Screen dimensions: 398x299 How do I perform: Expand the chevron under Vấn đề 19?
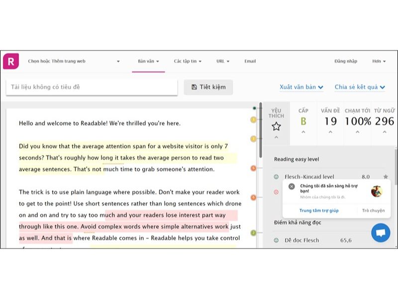[x=330, y=132]
